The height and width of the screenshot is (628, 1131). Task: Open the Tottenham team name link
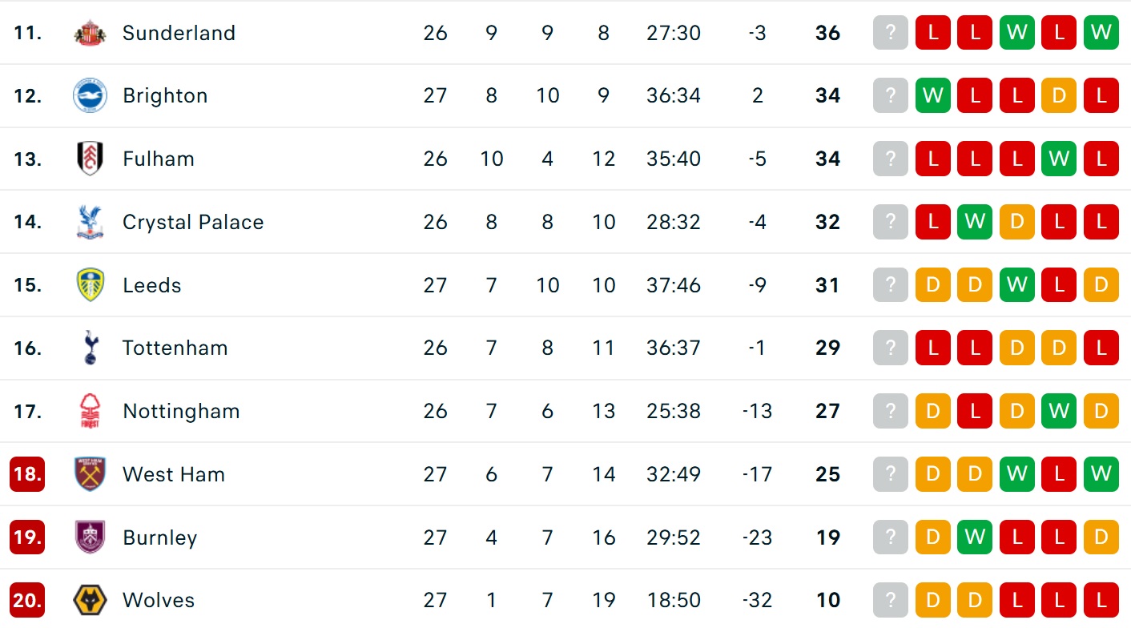coord(175,348)
